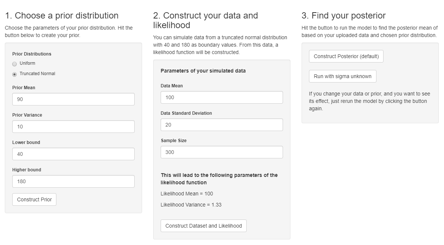Click the Data Standard Deviation input box
Viewport: 444px width, 245px height.
coord(222,125)
